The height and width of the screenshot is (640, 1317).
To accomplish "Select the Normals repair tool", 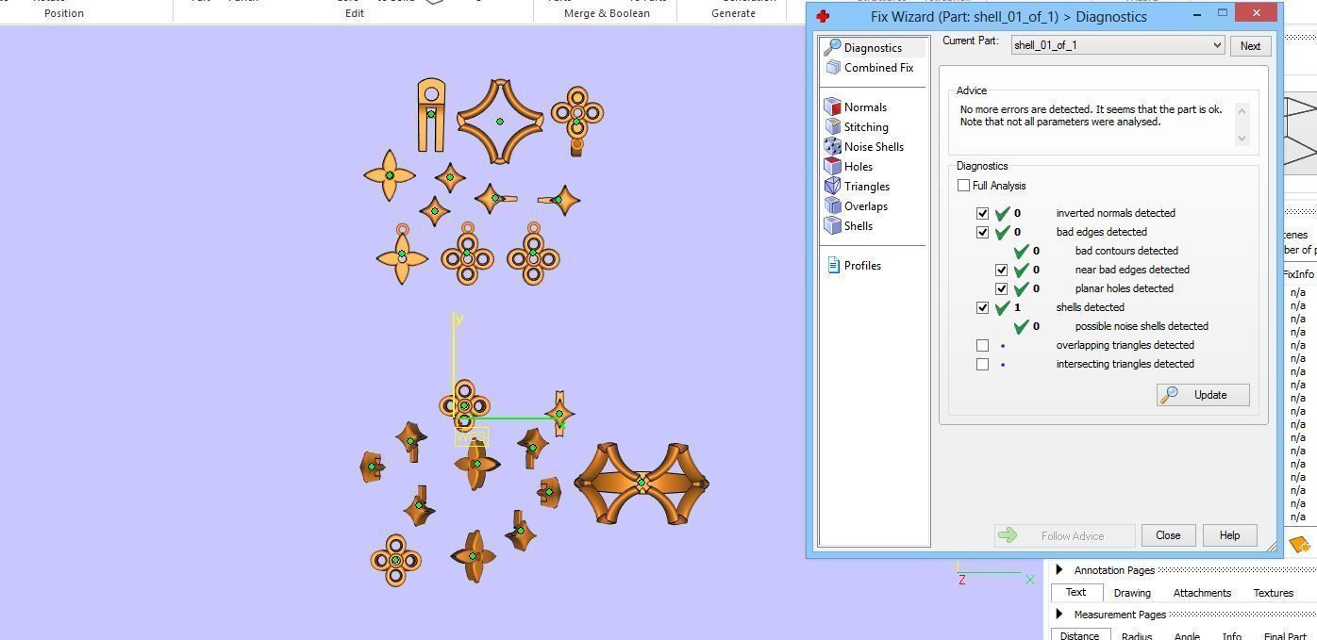I will [x=856, y=107].
